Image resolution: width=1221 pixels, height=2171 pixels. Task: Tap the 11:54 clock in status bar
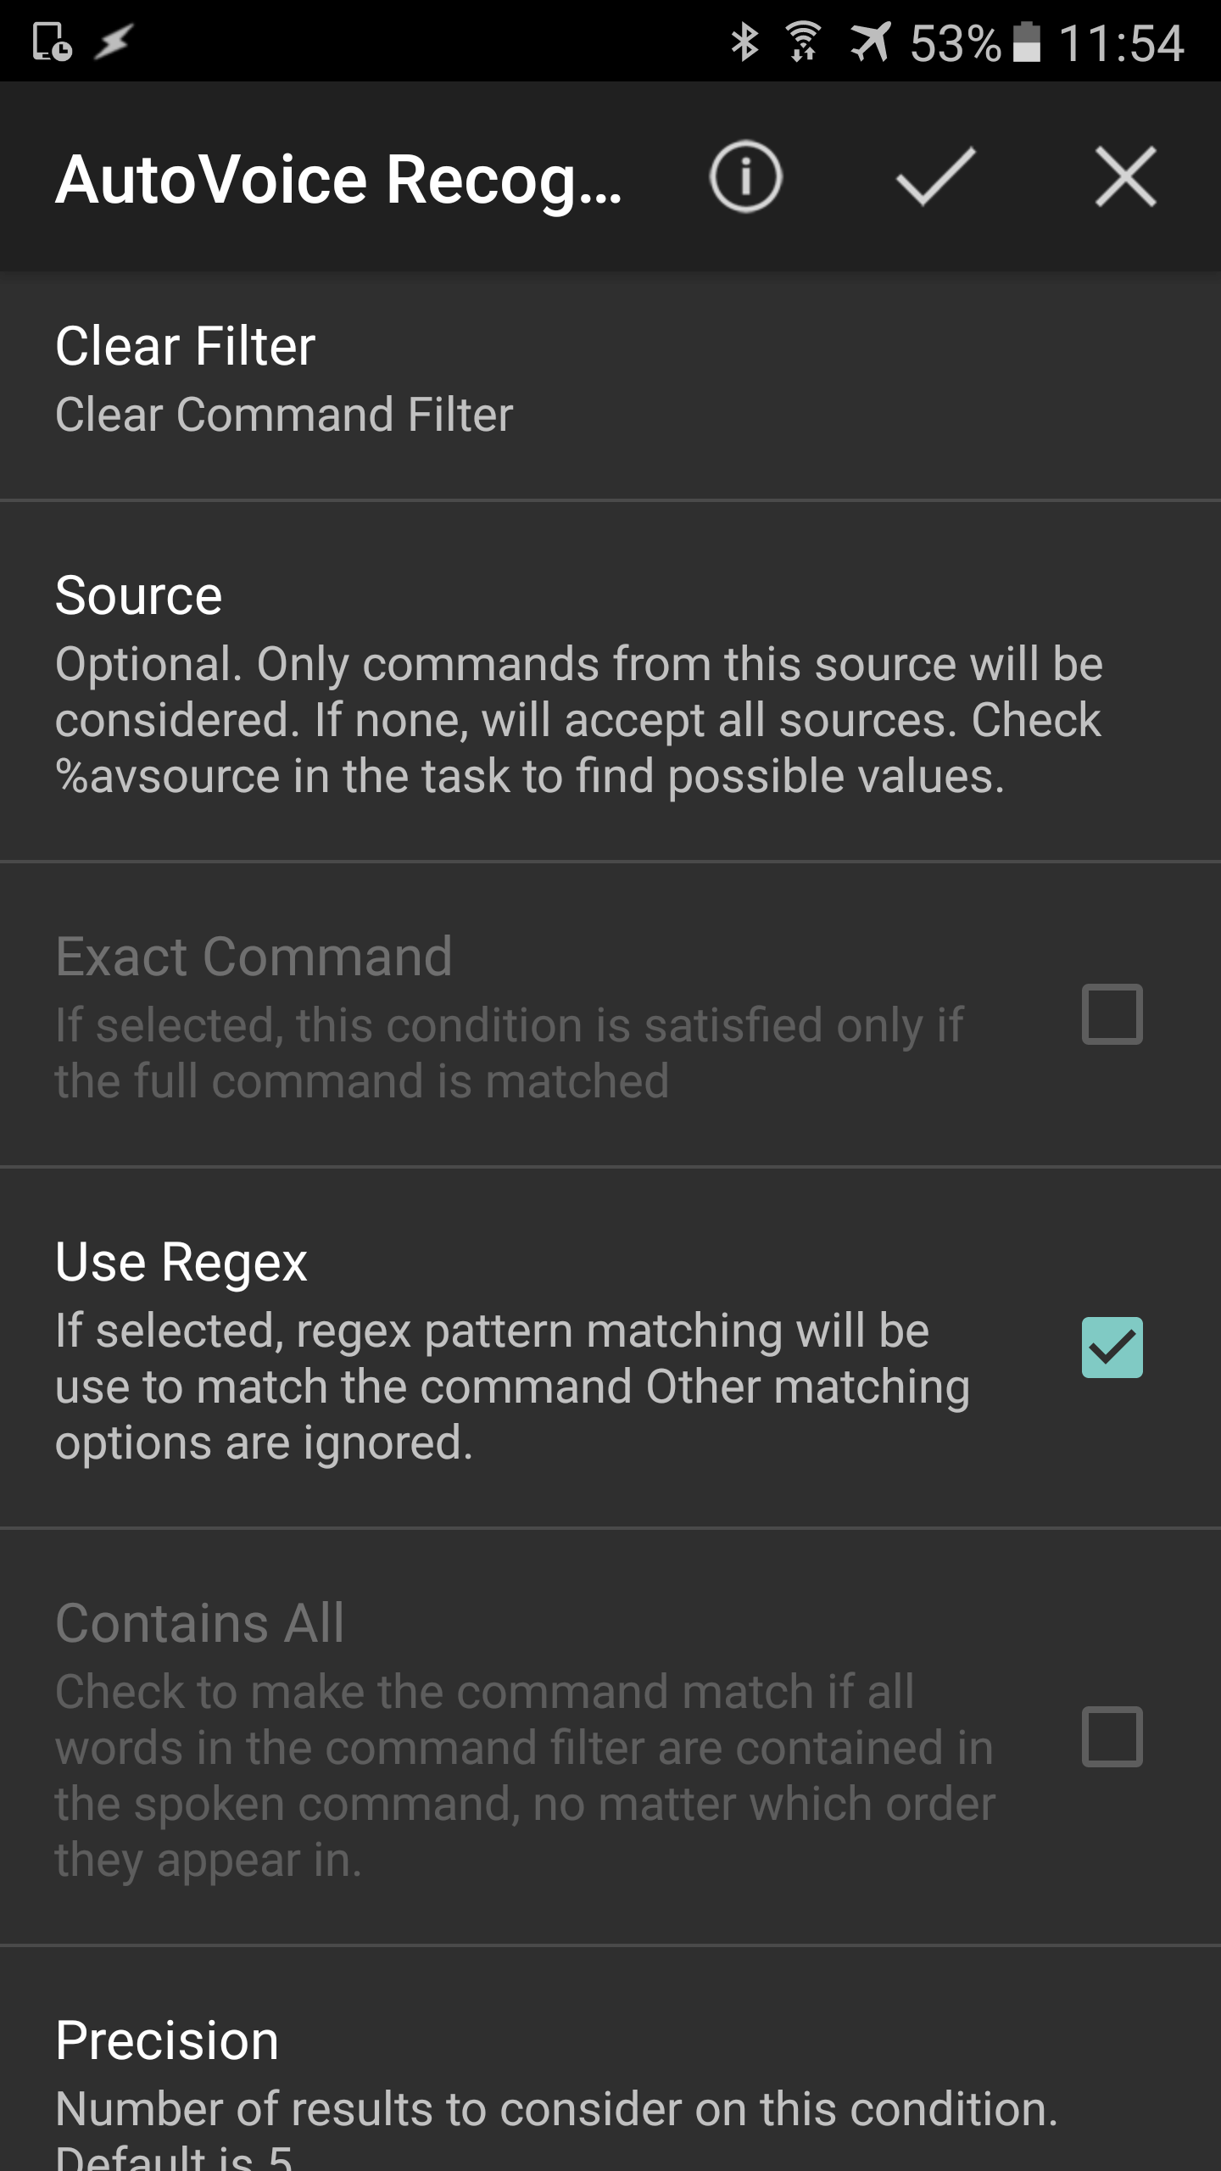click(x=1121, y=42)
